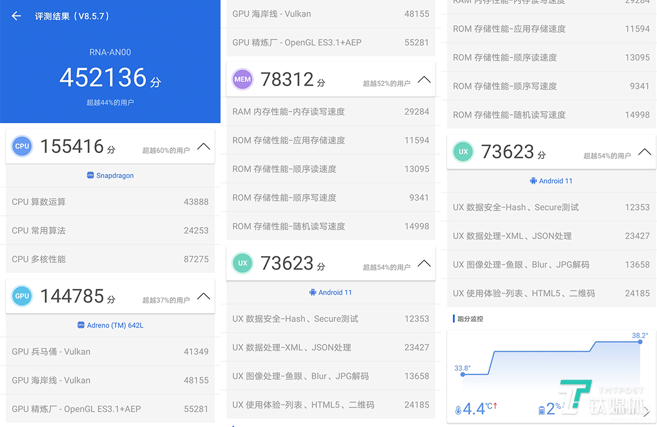
Task: Open the Snapdragon processor link
Action: 110,175
